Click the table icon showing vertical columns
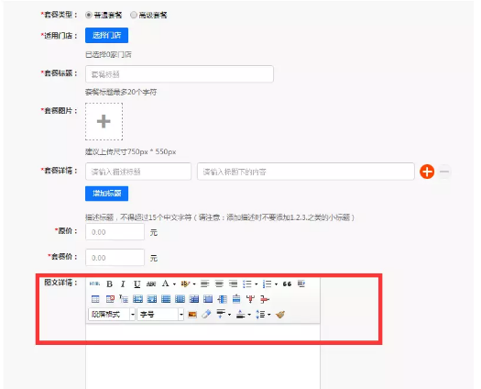This screenshot has height=389, width=481. coord(180,299)
